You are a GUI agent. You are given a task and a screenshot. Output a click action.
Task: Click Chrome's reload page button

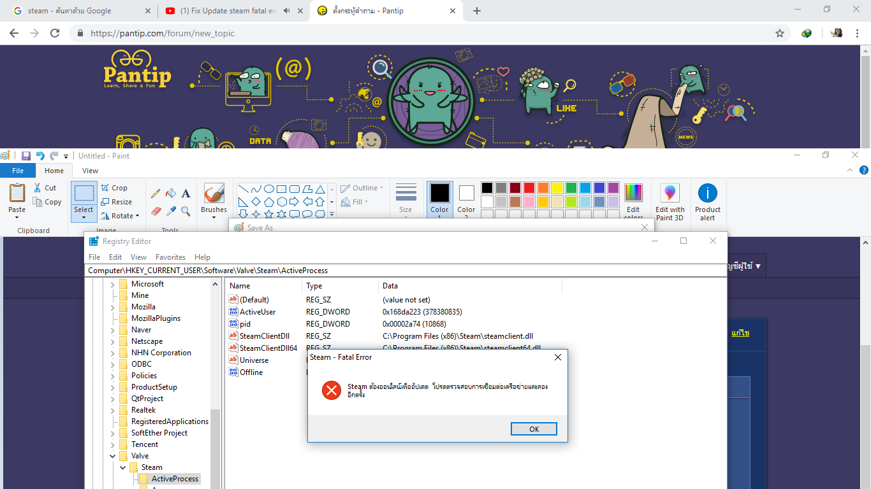tap(55, 33)
